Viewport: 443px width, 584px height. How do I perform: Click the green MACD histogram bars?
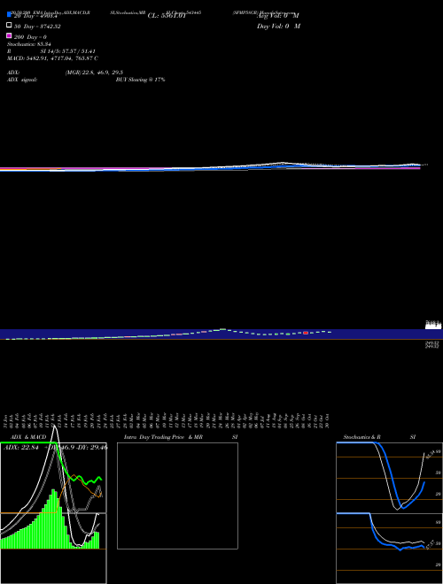click(50, 519)
